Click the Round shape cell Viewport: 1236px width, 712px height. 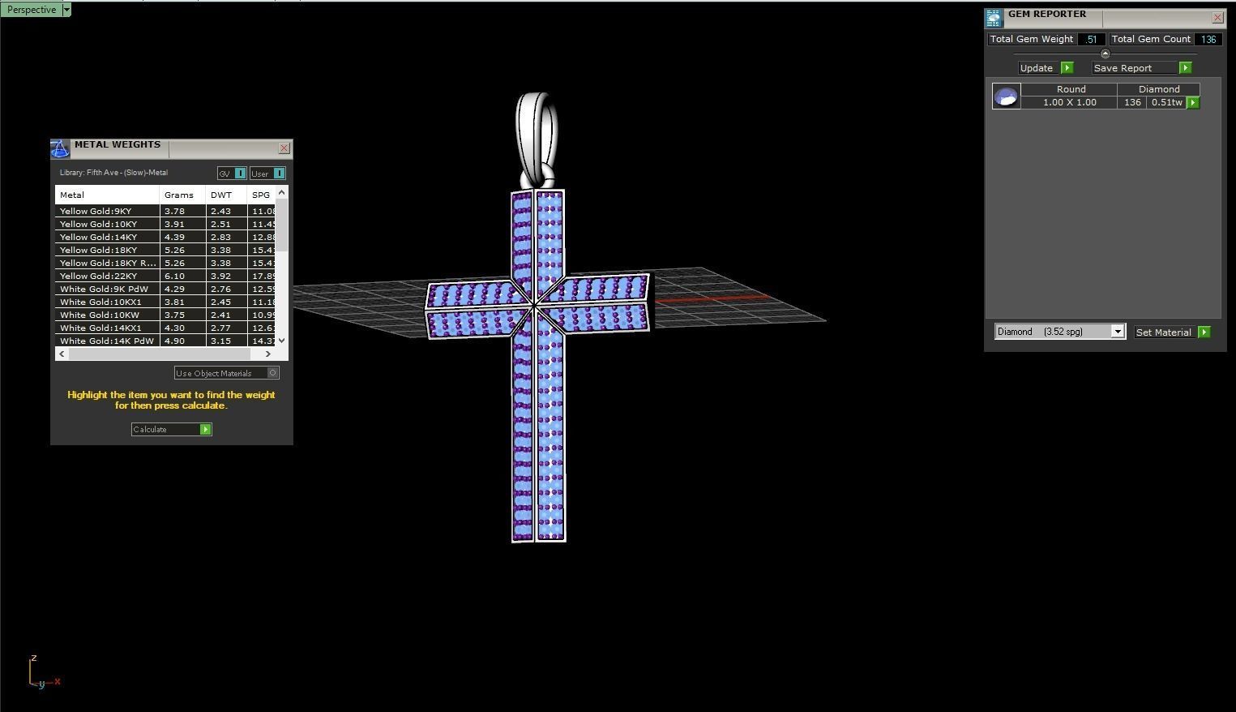pos(1071,89)
